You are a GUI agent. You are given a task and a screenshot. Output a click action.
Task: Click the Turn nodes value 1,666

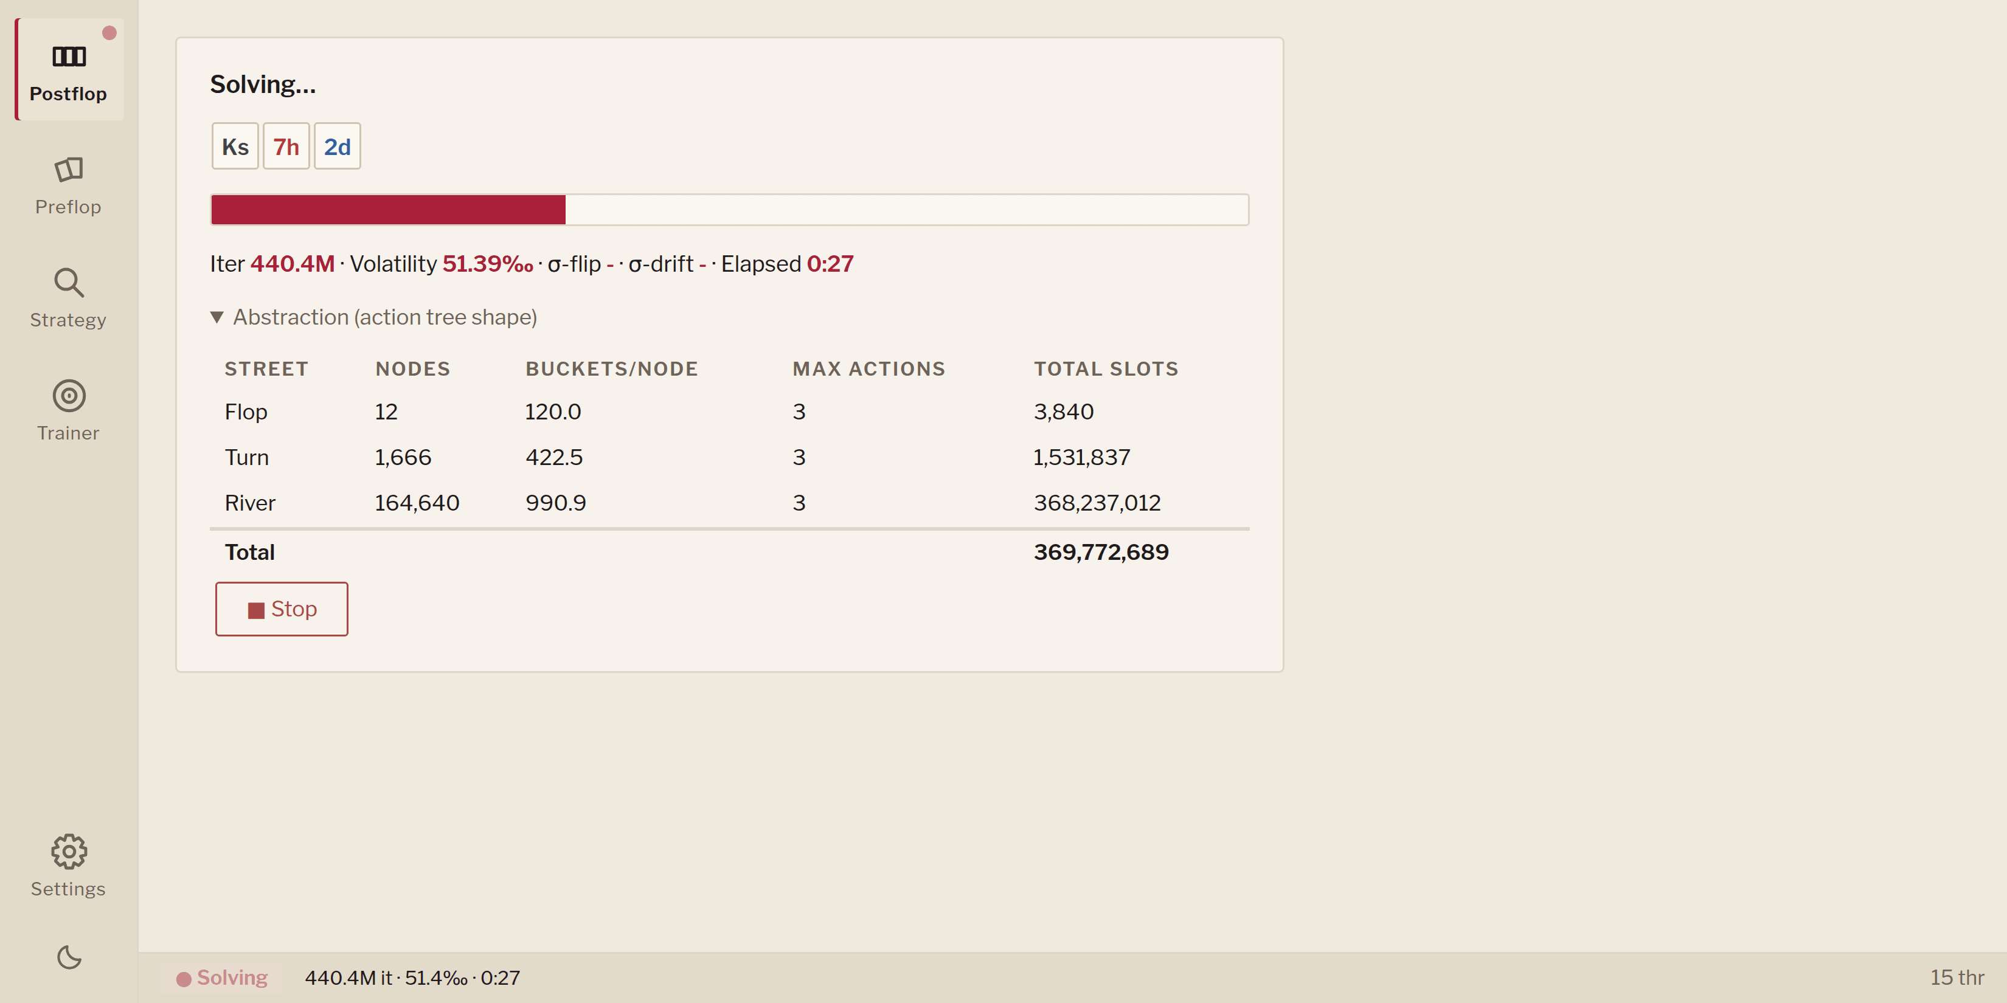tap(403, 457)
